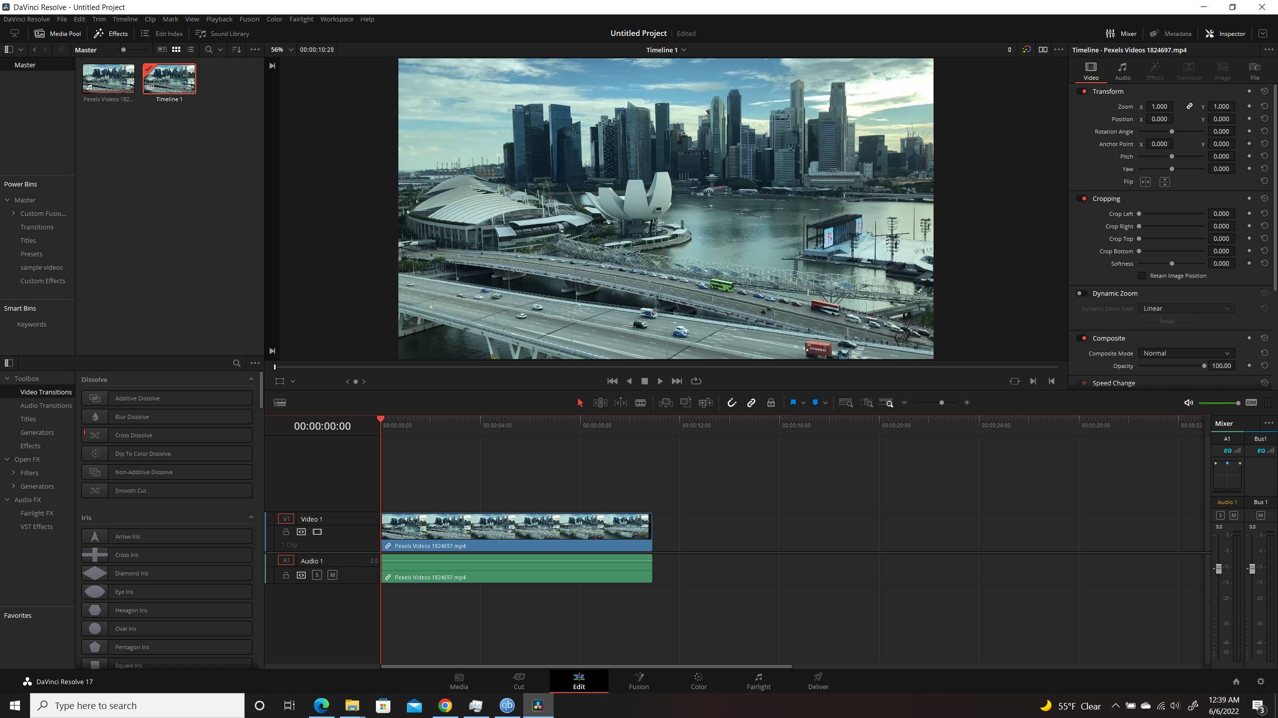The width and height of the screenshot is (1278, 718).
Task: Disable the Video 1 track display
Action: (x=318, y=532)
